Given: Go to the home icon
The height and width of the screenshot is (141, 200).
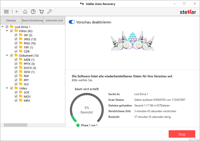Looking at the screenshot, I should click(25, 12).
